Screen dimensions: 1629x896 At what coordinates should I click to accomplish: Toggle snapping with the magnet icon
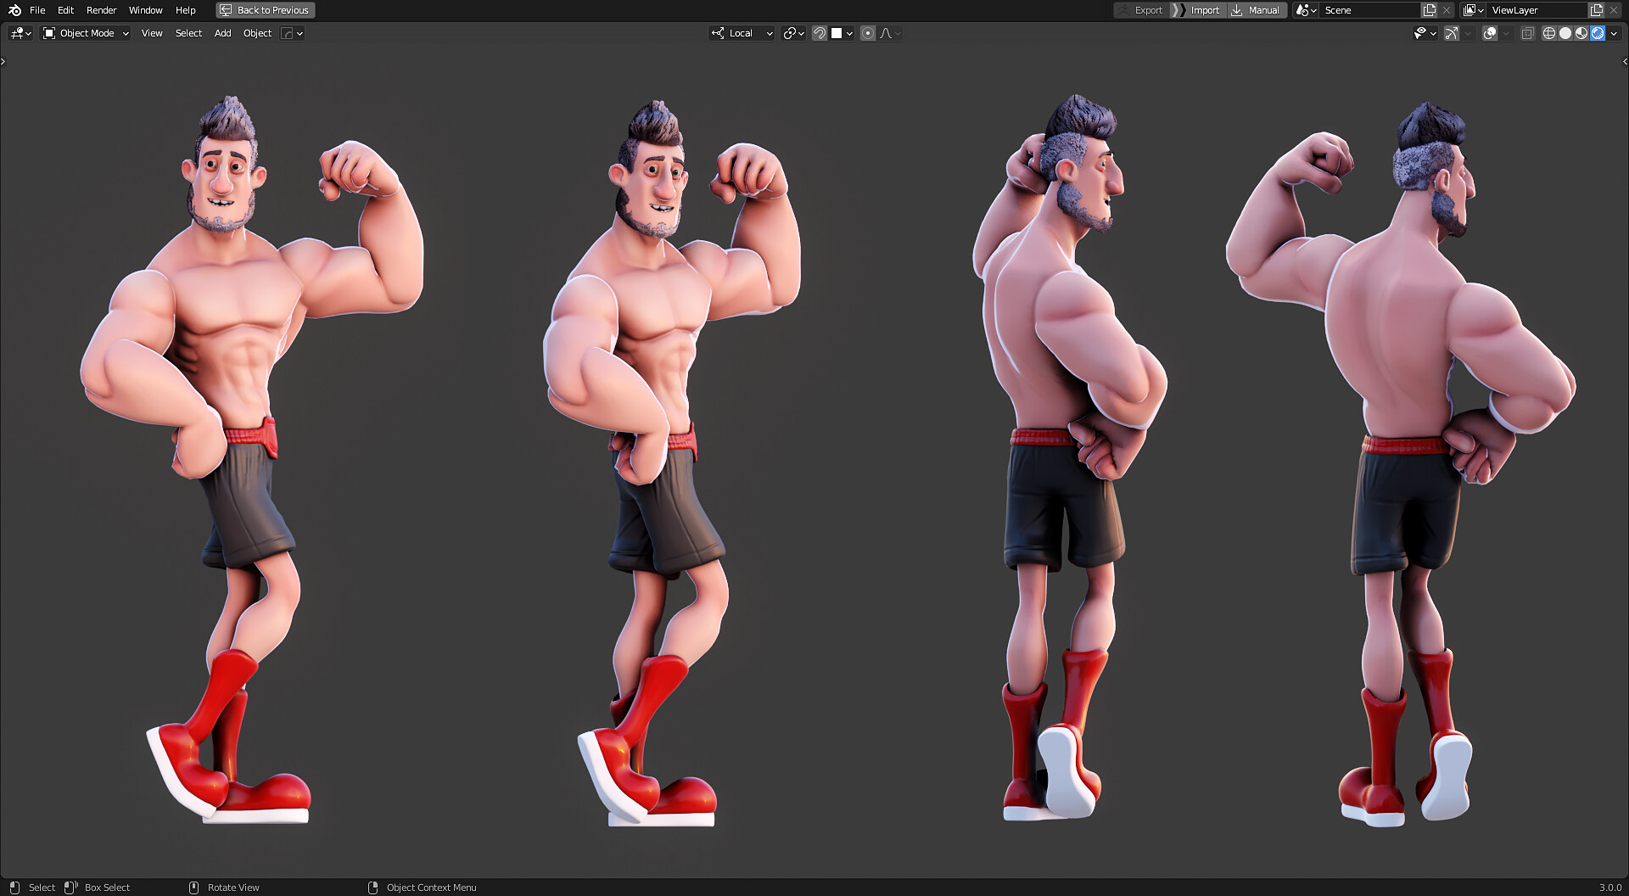pyautogui.click(x=820, y=33)
